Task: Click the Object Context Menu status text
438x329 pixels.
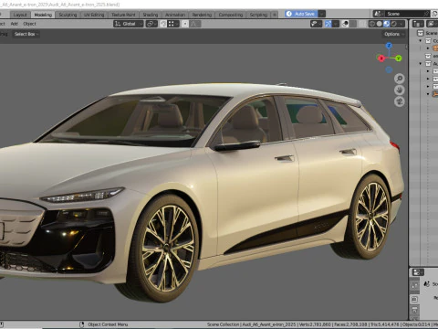Action: (x=108, y=324)
